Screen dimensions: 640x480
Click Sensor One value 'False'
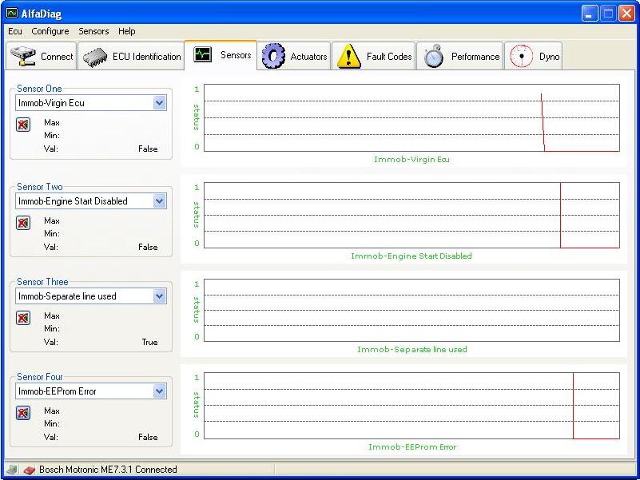[148, 149]
